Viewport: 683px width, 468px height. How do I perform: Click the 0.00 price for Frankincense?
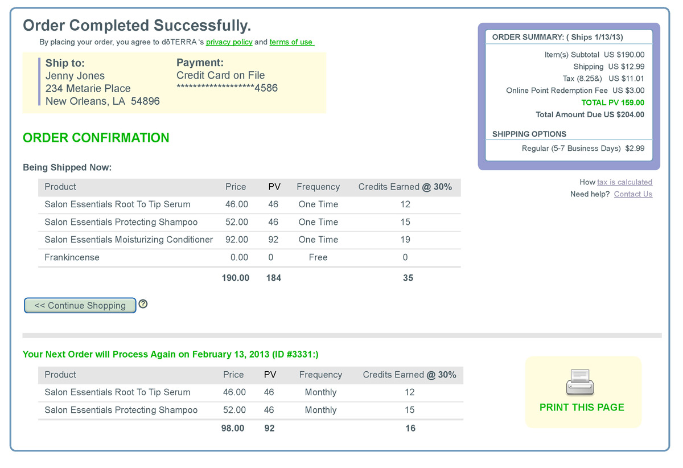(239, 257)
